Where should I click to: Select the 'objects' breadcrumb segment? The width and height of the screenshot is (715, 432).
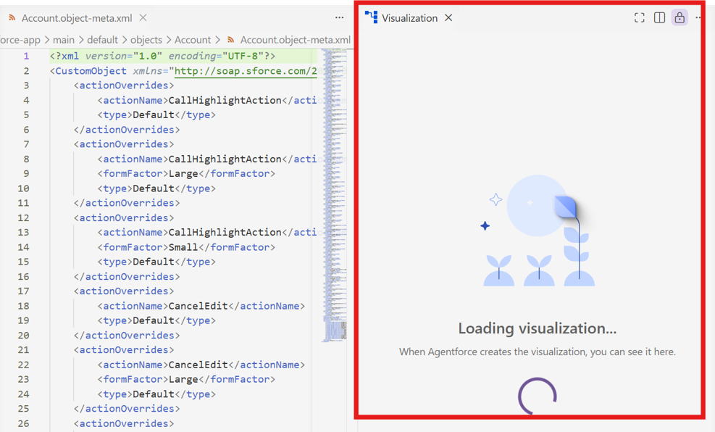click(x=146, y=40)
